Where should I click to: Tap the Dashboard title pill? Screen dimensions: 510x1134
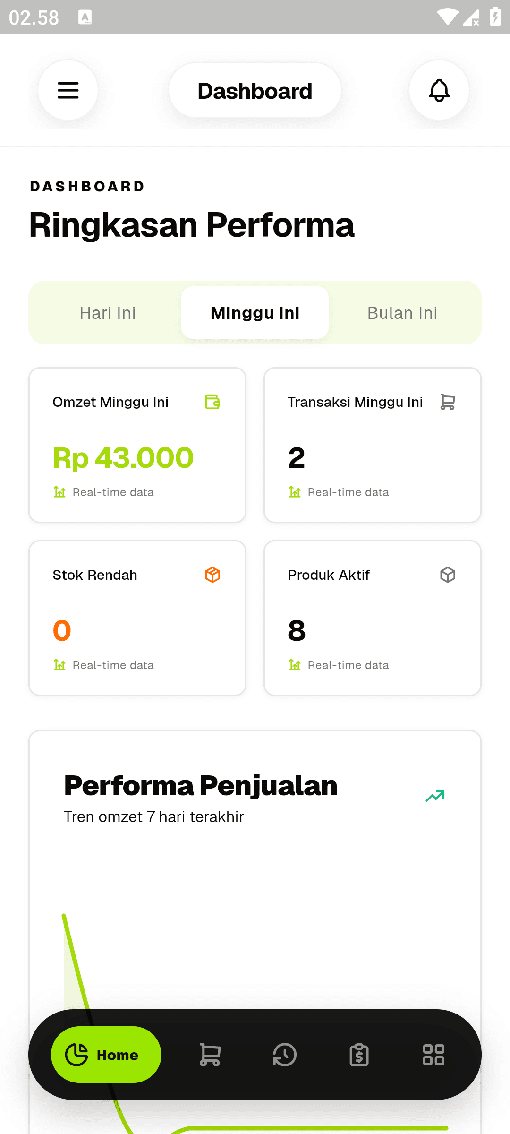pyautogui.click(x=255, y=90)
